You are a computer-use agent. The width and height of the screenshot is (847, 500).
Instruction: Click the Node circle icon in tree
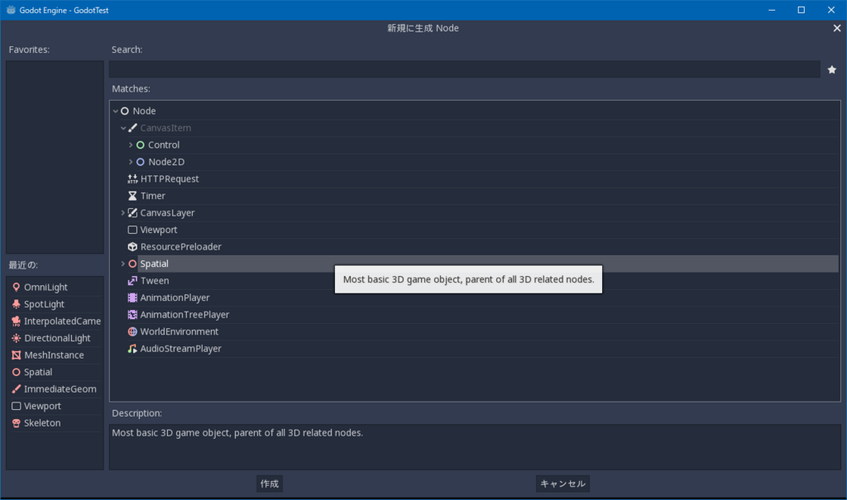[x=125, y=111]
